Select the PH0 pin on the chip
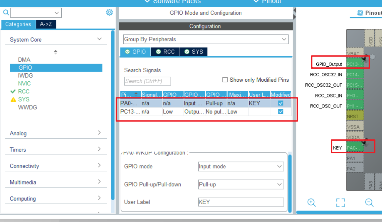382x222 pixels. tap(355, 96)
